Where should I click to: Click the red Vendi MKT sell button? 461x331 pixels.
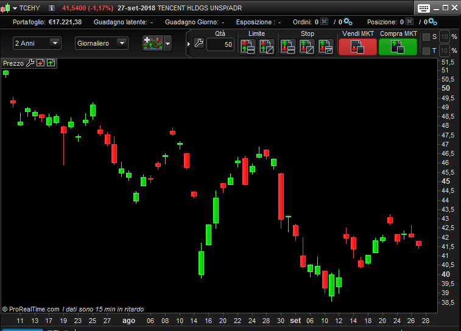point(357,47)
